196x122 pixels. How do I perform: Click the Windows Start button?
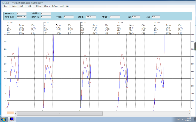pyautogui.click(x=4, y=119)
